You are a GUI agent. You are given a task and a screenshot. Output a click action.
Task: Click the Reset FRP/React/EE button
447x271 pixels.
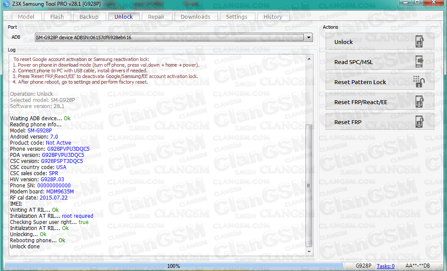click(x=380, y=102)
